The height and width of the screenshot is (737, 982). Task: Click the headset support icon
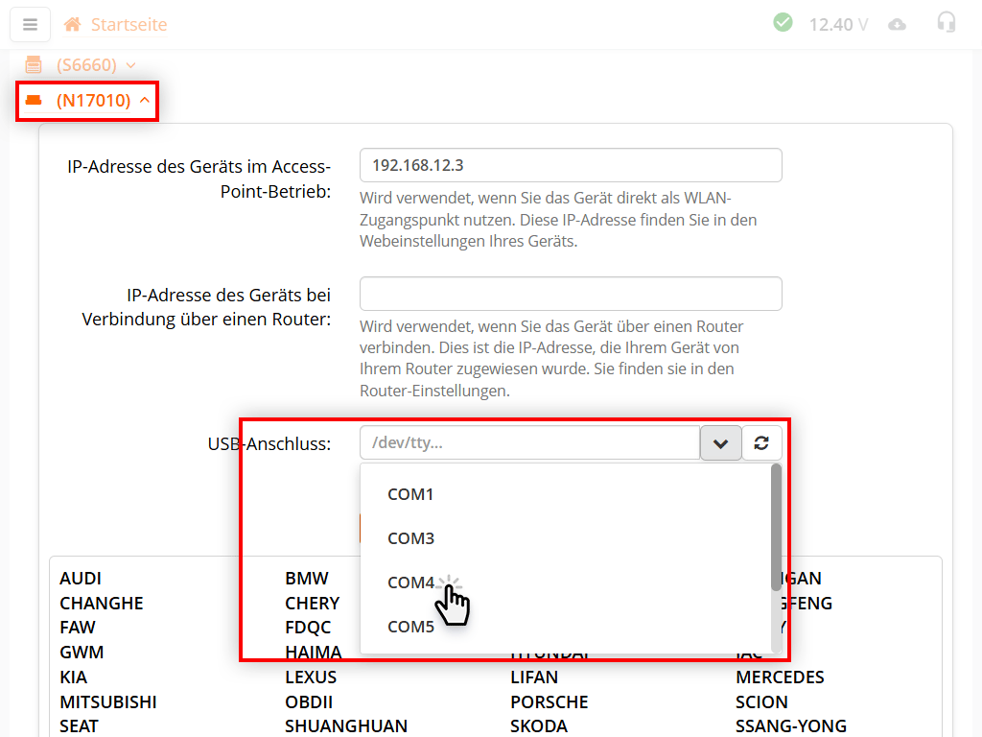(947, 24)
